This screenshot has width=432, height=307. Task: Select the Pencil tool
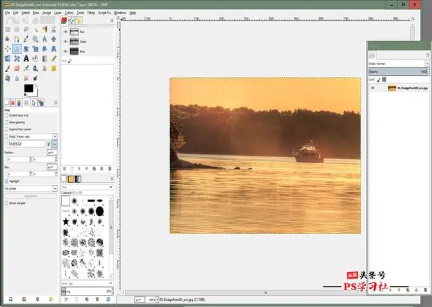(54, 59)
